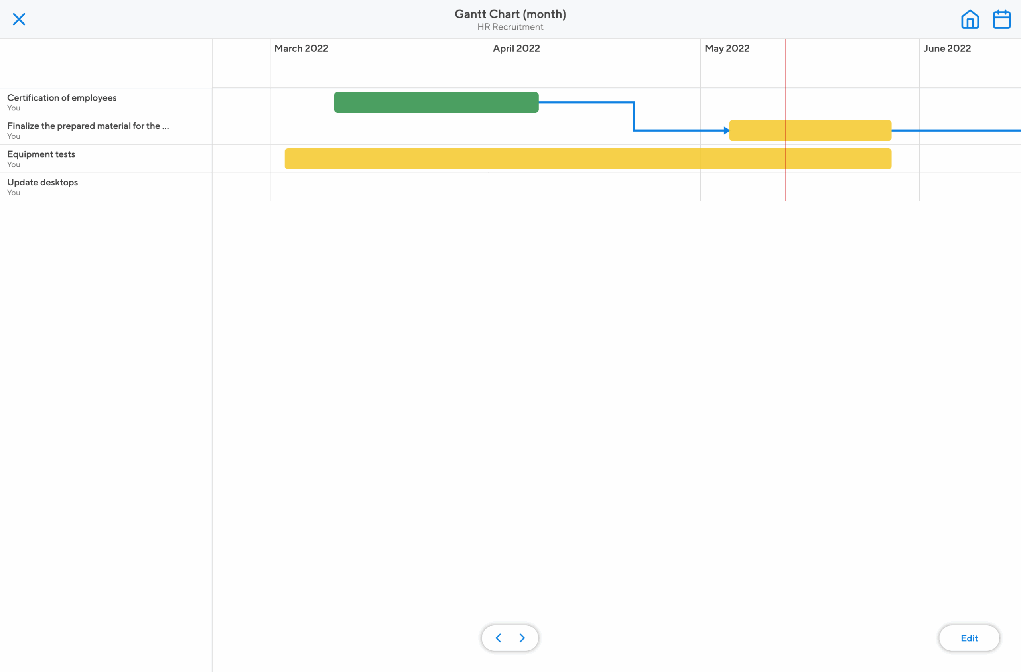Click the Gantt Chart (month) title
The image size is (1021, 672).
510,13
